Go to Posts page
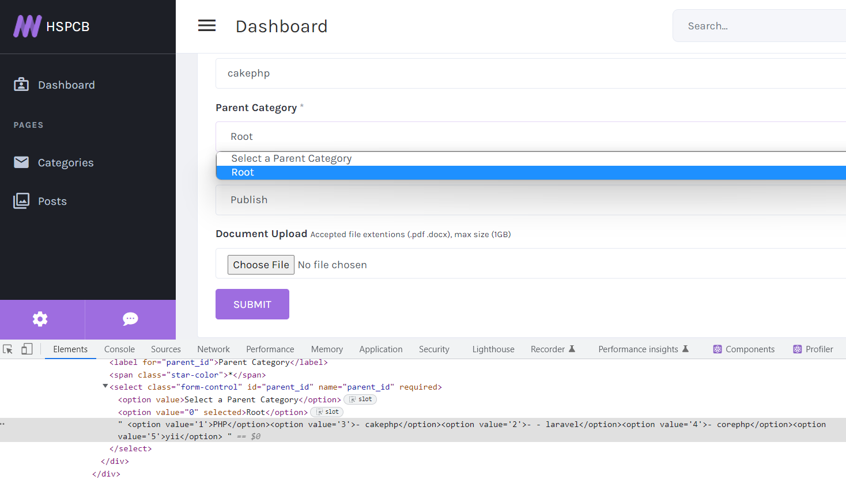The image size is (846, 480). coord(52,201)
